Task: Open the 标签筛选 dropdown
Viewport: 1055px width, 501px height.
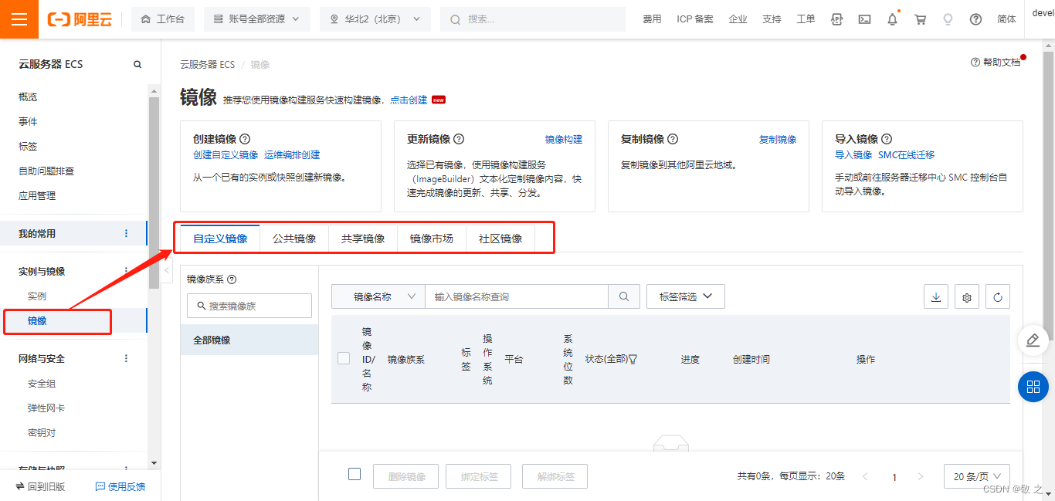Action: click(x=686, y=296)
